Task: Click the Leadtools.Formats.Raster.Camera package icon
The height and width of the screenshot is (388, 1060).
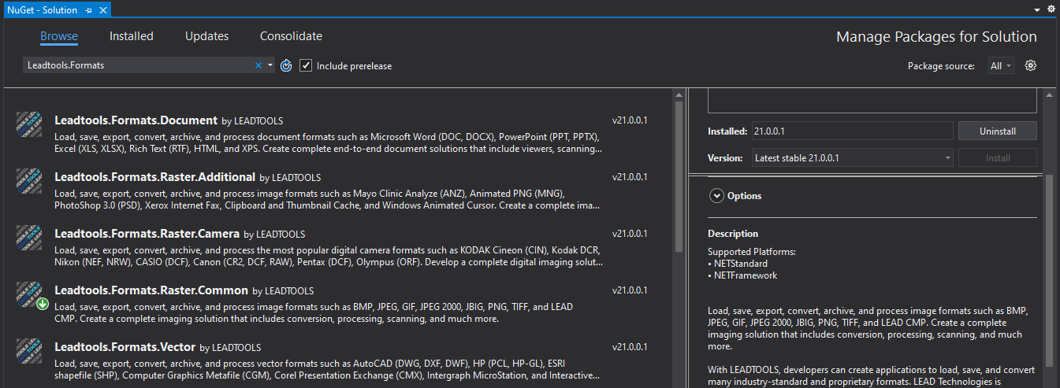Action: pos(29,238)
